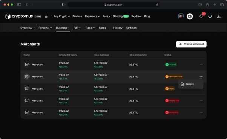The height and width of the screenshot is (139, 227).
Task: Open three-dot menu for Rejected merchant
Action: tap(201, 100)
